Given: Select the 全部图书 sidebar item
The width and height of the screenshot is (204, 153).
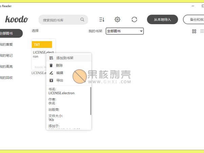Looking at the screenshot, I should pyautogui.click(x=11, y=33).
